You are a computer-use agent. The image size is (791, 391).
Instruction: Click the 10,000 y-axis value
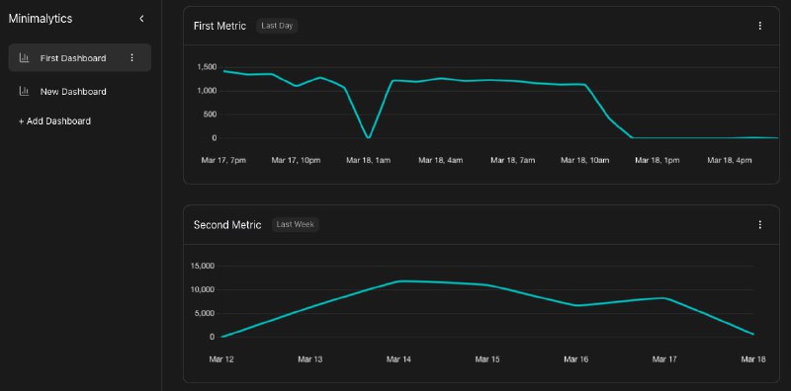(204, 289)
